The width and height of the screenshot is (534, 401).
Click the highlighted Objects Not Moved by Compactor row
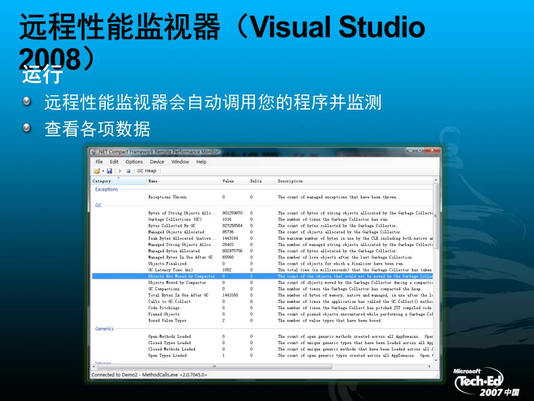point(263,276)
